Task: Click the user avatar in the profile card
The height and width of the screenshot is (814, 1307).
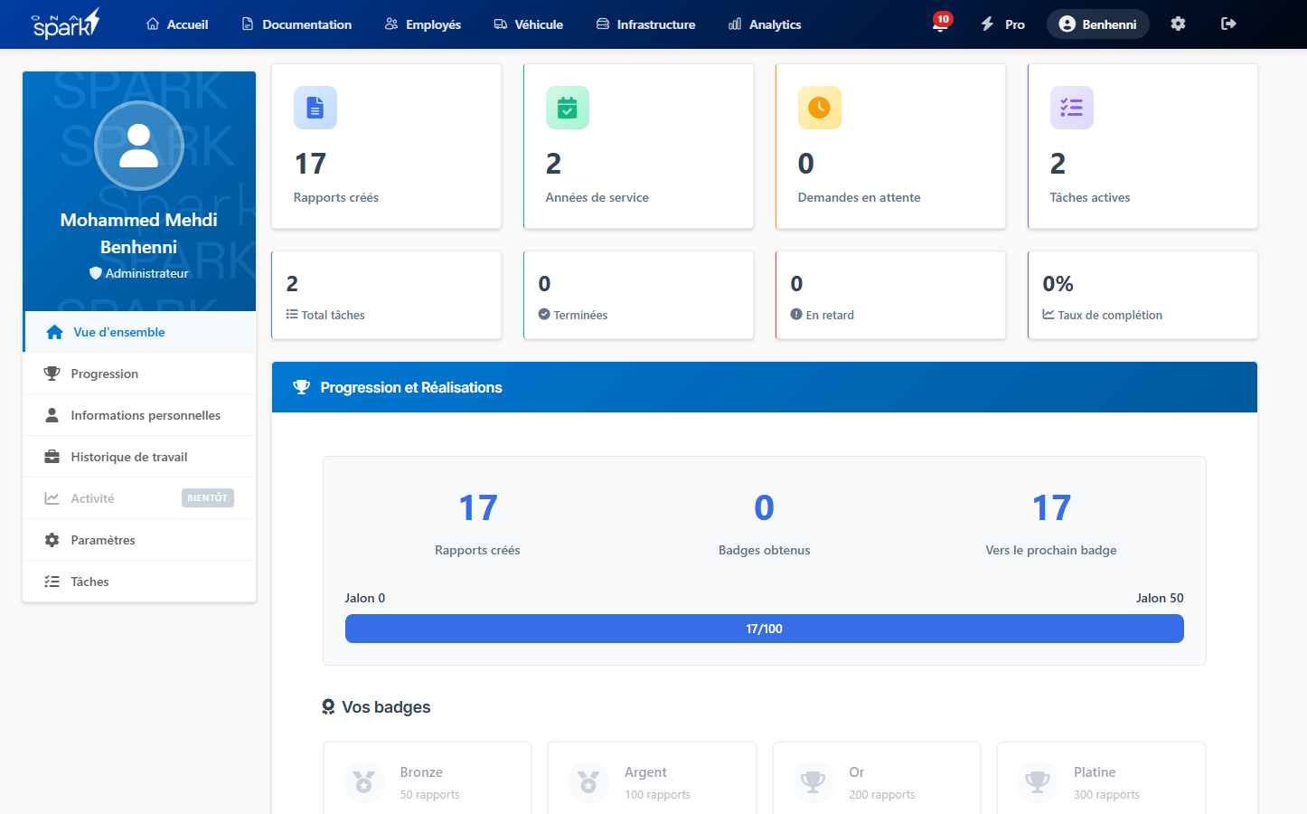Action: click(x=139, y=146)
